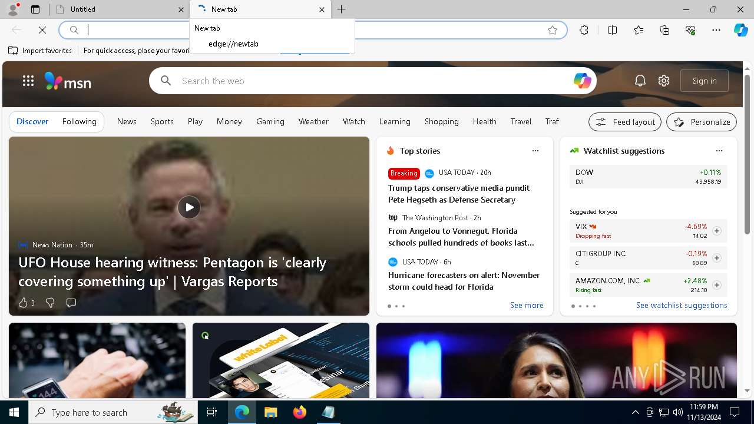The height and width of the screenshot is (424, 754).
Task: Open the Edge Copilot sidebar icon
Action: click(740, 30)
